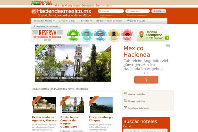Click the featured Cañada de Negros slider image
Screen dimensions: 198x132
coord(73,63)
